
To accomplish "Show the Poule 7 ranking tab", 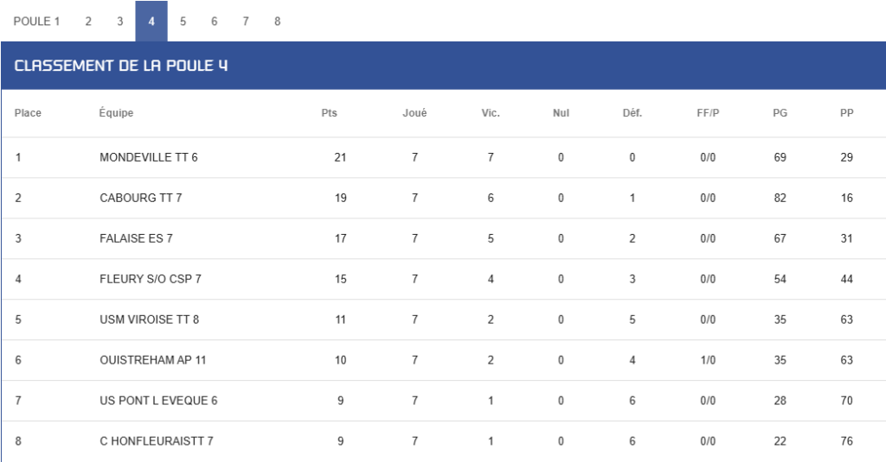I will tap(246, 22).
